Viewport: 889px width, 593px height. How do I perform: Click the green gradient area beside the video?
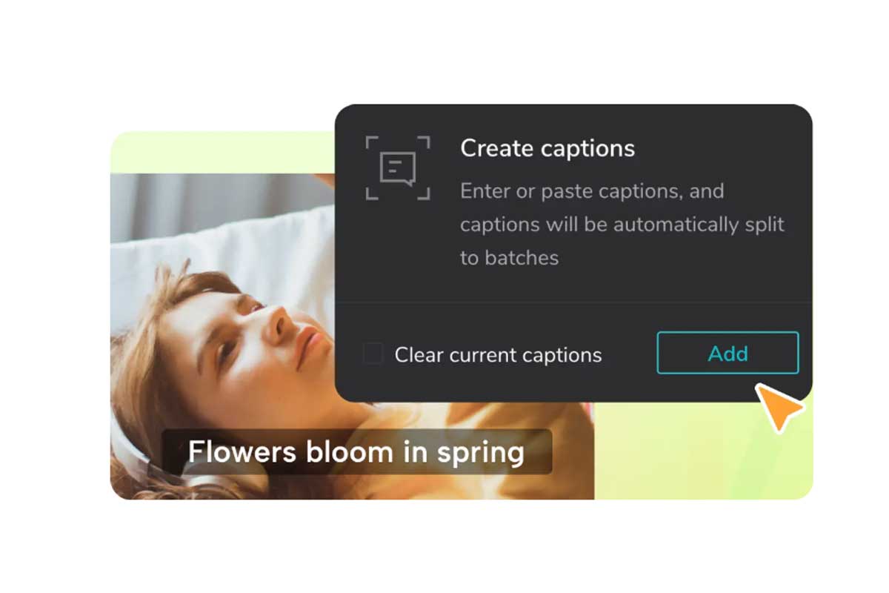click(x=702, y=451)
